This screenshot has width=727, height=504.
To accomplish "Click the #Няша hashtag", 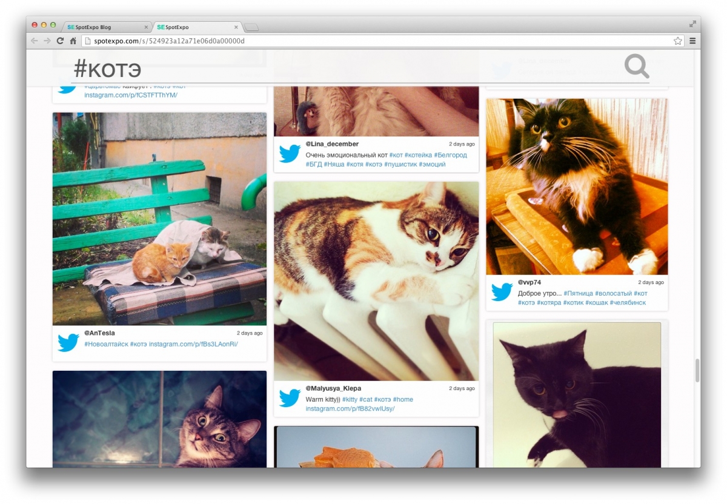I will pos(334,164).
